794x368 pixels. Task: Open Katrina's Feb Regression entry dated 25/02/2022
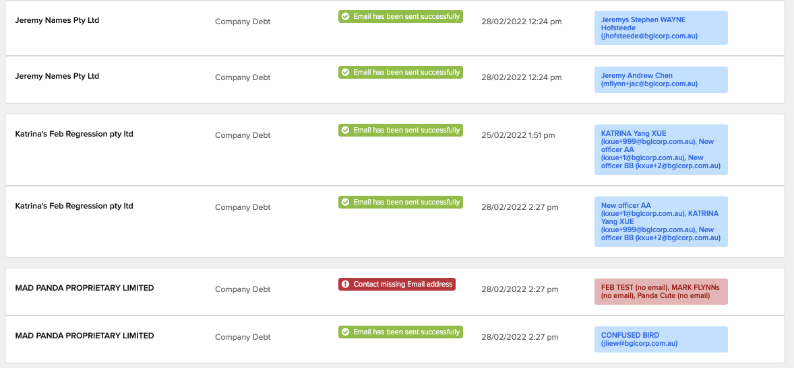(x=74, y=134)
